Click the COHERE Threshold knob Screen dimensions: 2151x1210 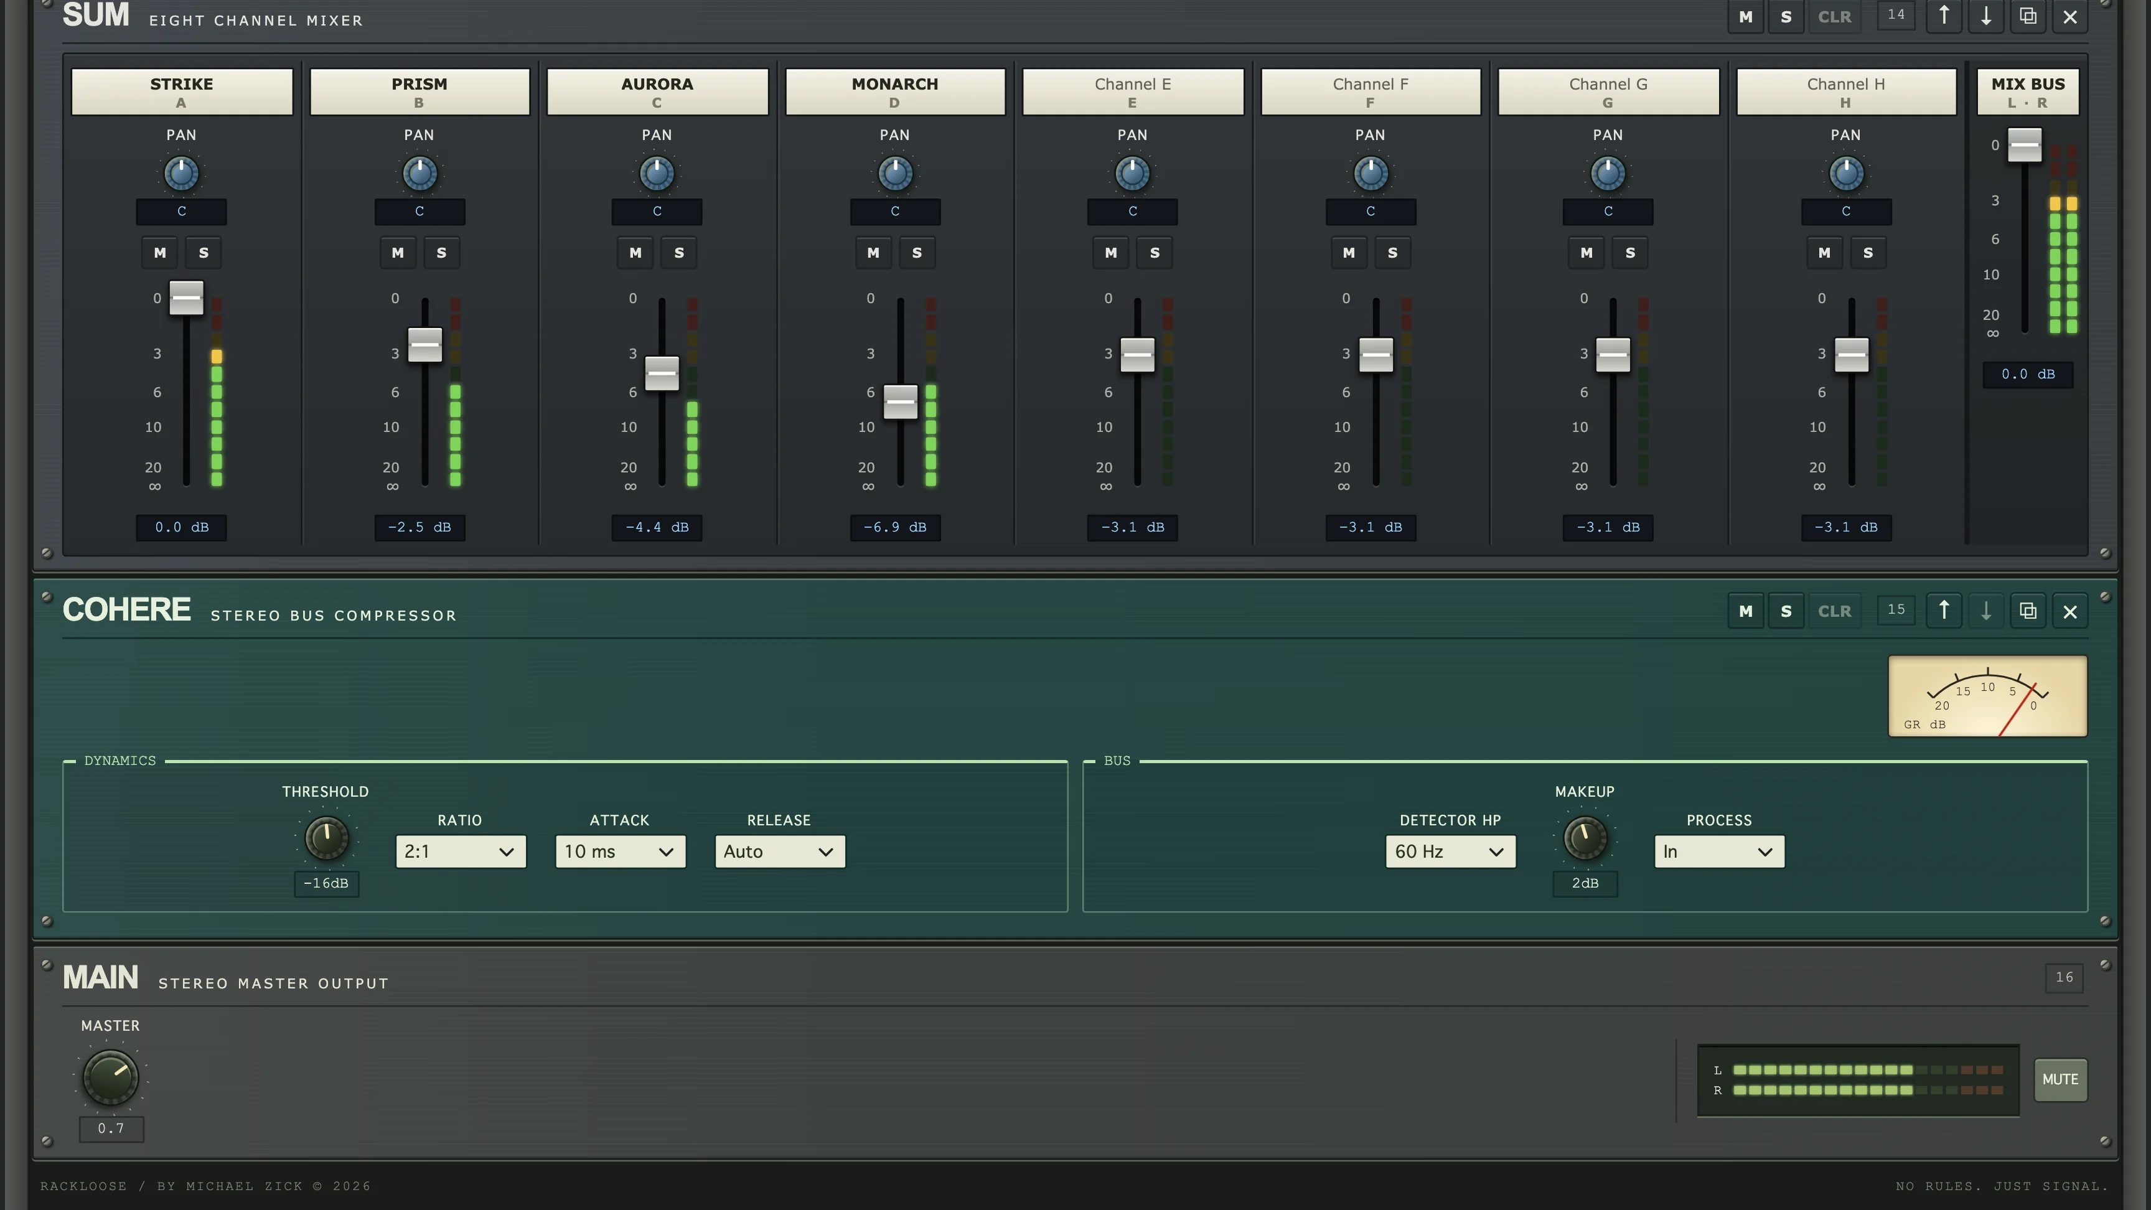[x=326, y=838]
